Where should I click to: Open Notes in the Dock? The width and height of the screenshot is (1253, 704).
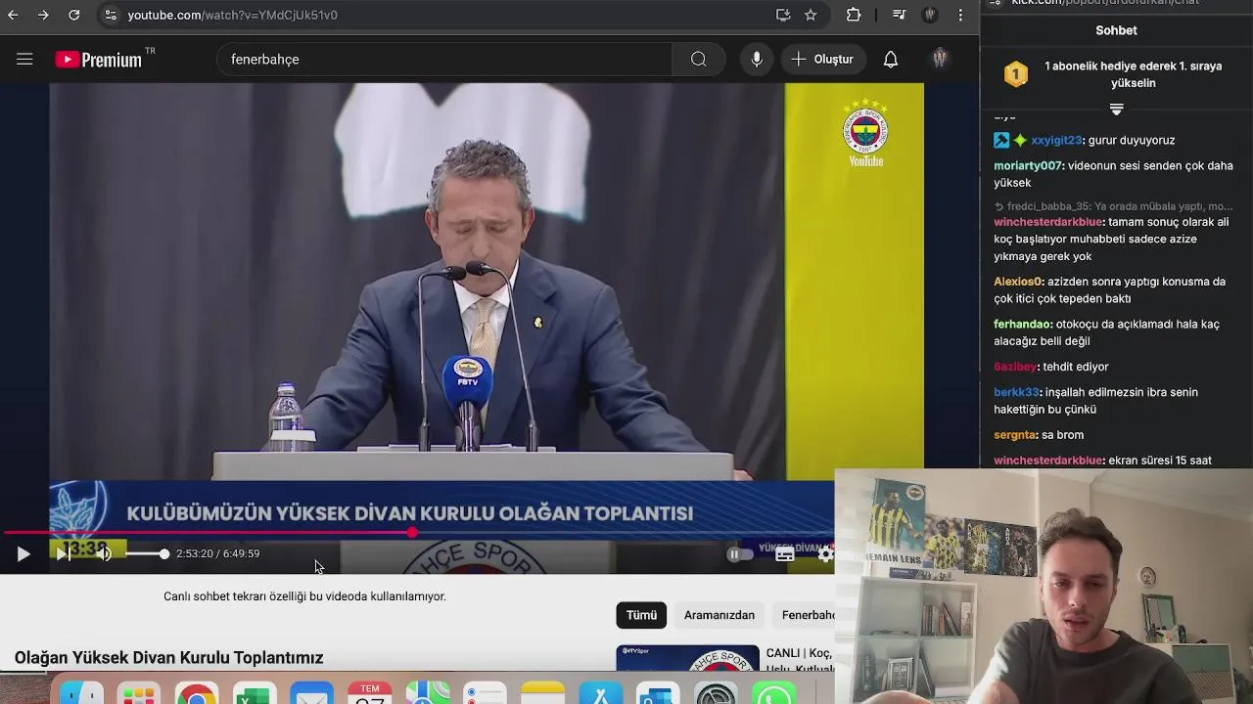(543, 693)
